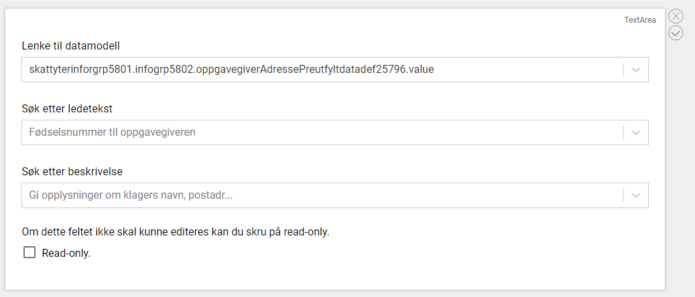
Task: Click the Lenke til datamodell label
Action: tap(70, 45)
